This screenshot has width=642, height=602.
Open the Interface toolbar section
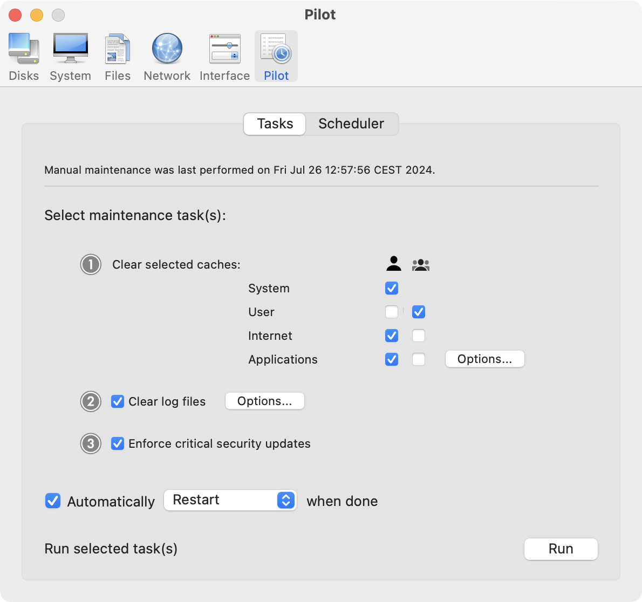pos(225,57)
